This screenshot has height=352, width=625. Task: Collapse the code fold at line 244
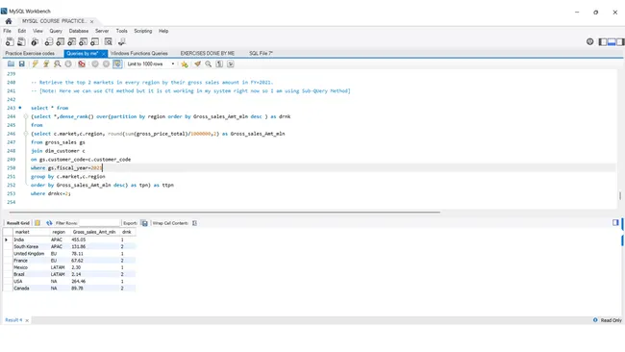(26, 116)
